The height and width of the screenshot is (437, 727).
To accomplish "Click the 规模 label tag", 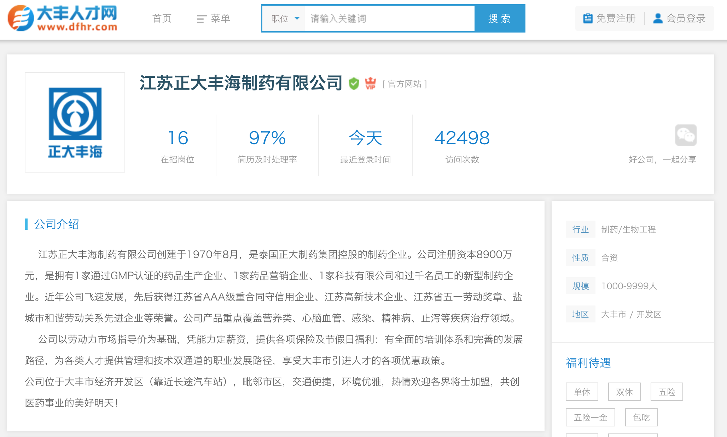I will pyautogui.click(x=581, y=286).
